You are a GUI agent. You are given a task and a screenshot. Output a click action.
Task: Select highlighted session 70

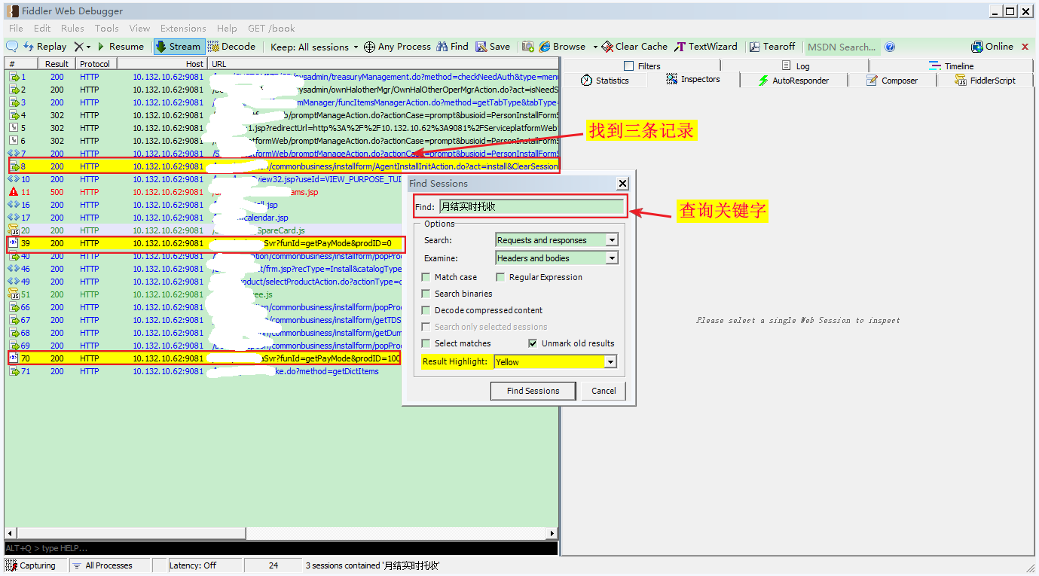pos(203,358)
